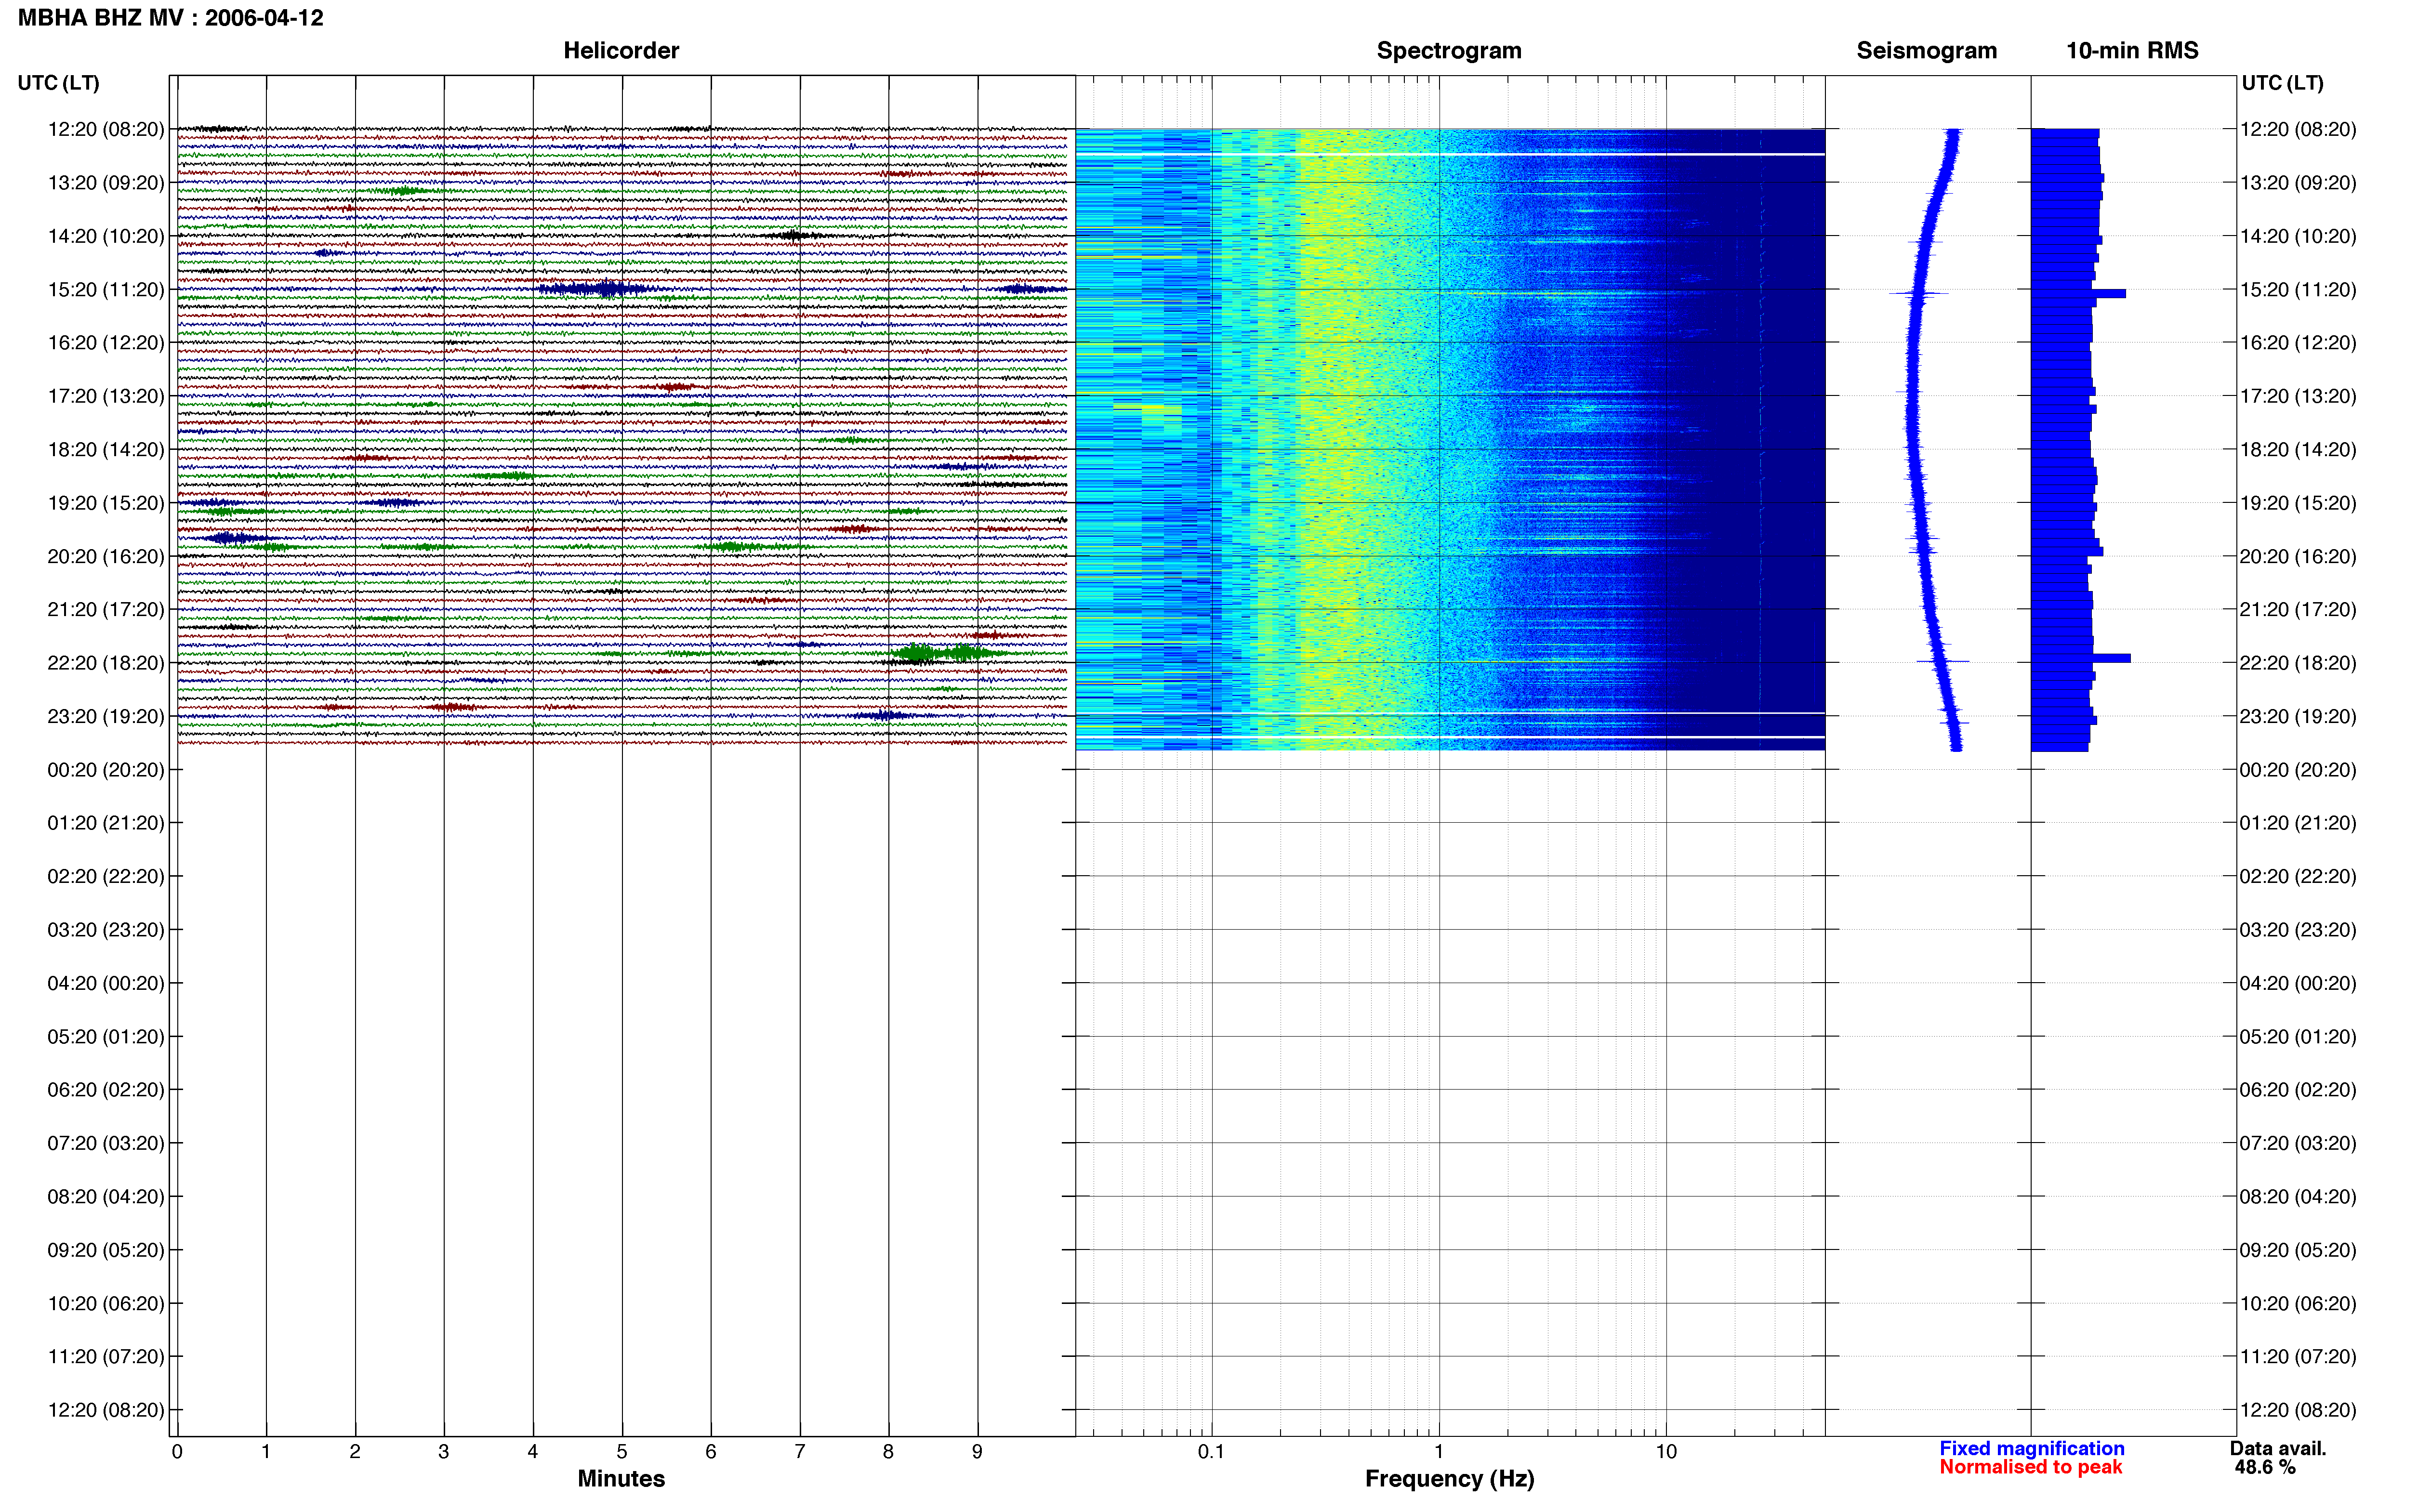
Task: Click the 10-min RMS heading
Action: [2132, 50]
